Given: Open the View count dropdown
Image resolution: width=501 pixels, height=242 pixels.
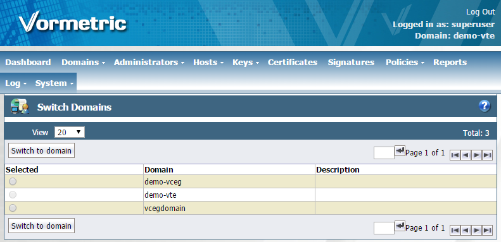Looking at the screenshot, I should pyautogui.click(x=70, y=132).
